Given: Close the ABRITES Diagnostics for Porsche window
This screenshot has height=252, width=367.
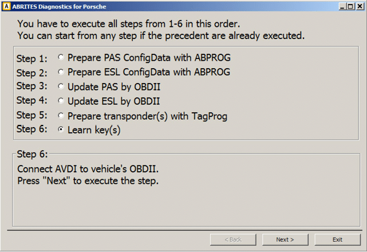Looking at the screenshot, I should coord(359,6).
